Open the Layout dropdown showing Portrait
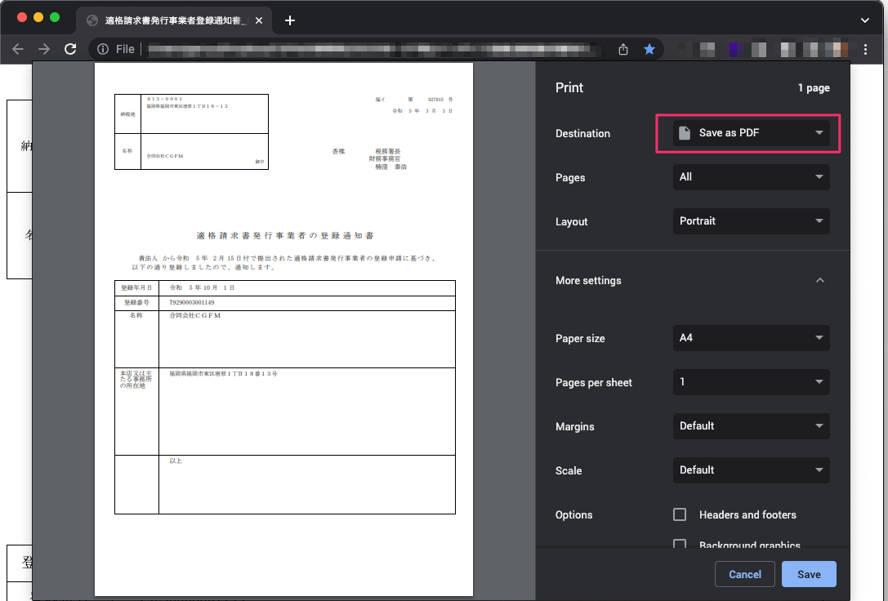Image resolution: width=888 pixels, height=601 pixels. pyautogui.click(x=750, y=221)
